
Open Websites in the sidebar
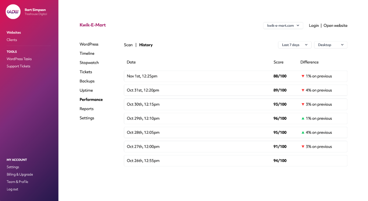click(14, 33)
